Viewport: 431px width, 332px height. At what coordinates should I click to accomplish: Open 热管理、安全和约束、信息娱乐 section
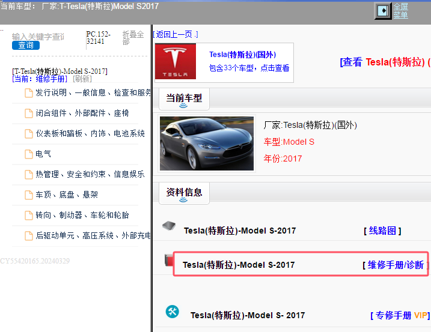tap(90, 174)
